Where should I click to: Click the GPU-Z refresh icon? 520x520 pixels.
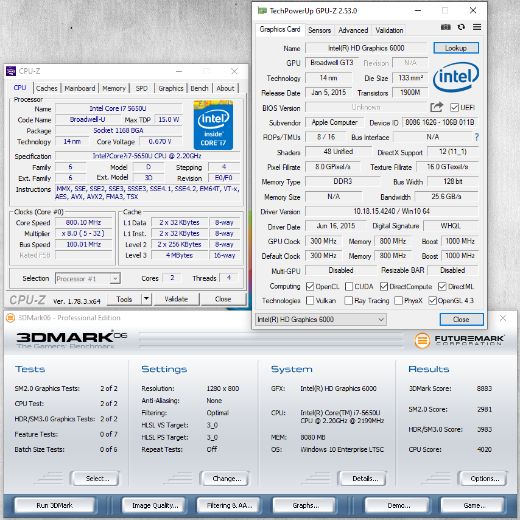click(x=462, y=27)
